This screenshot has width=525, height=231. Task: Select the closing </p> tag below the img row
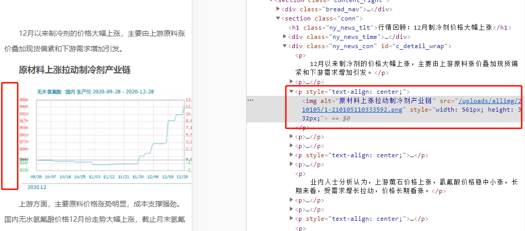click(304, 128)
